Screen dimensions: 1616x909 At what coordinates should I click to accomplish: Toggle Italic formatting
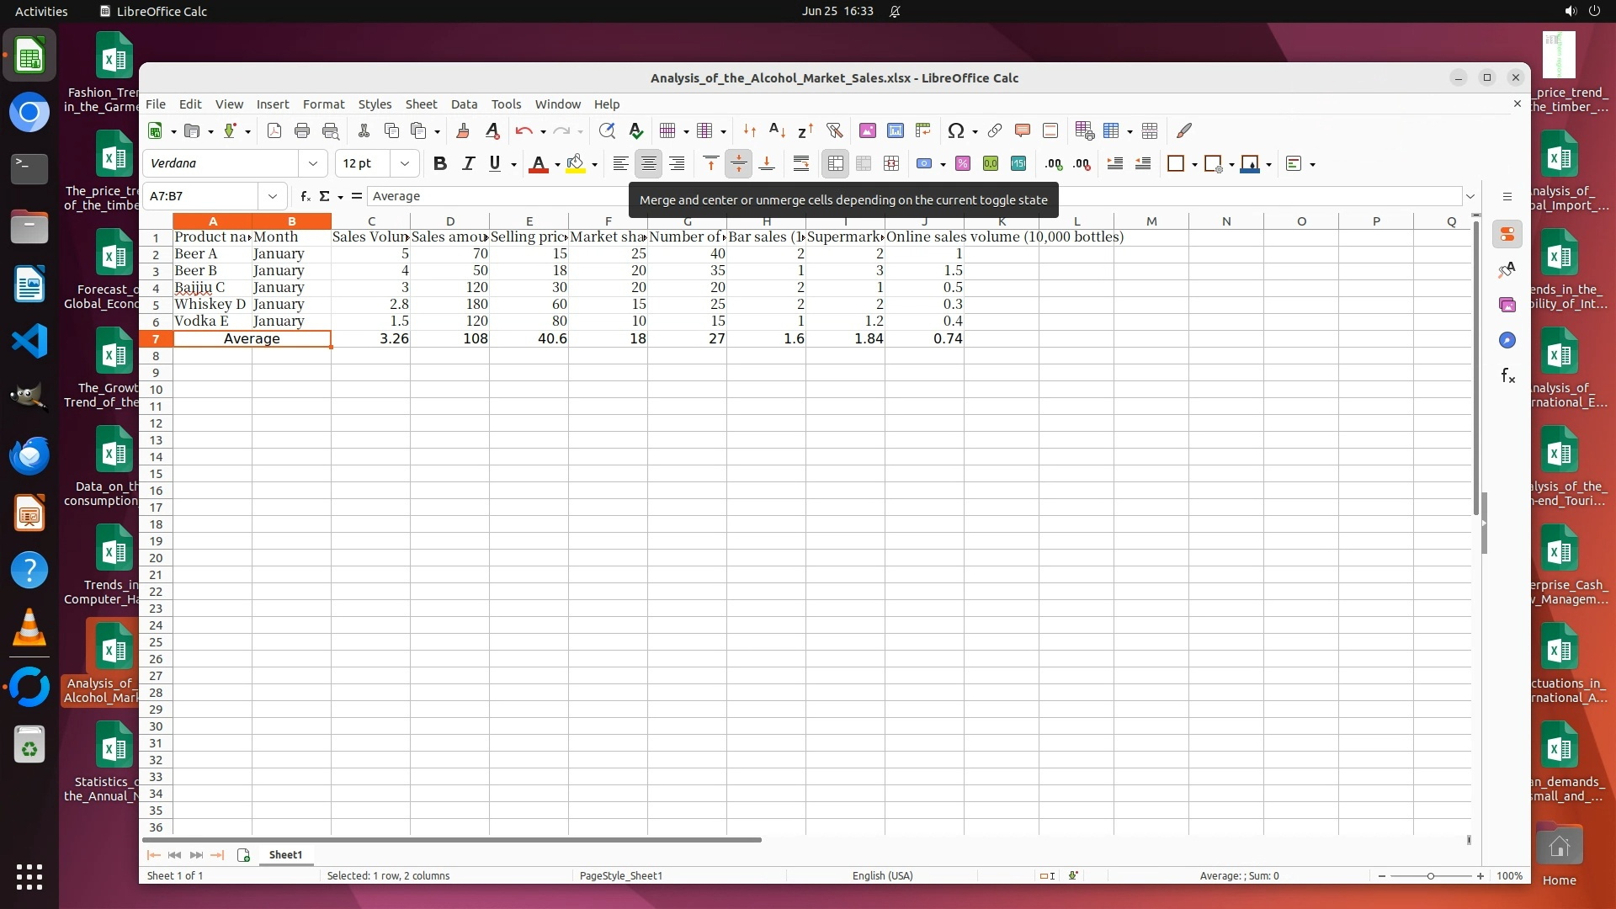point(468,164)
